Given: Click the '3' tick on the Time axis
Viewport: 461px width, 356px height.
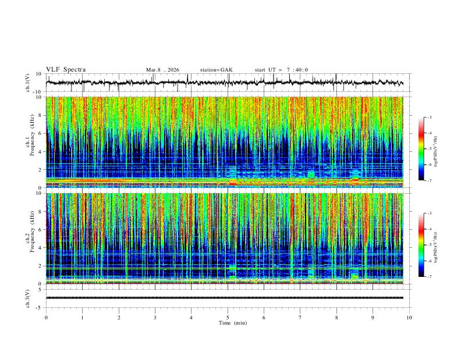Looking at the screenshot, I should [155, 318].
